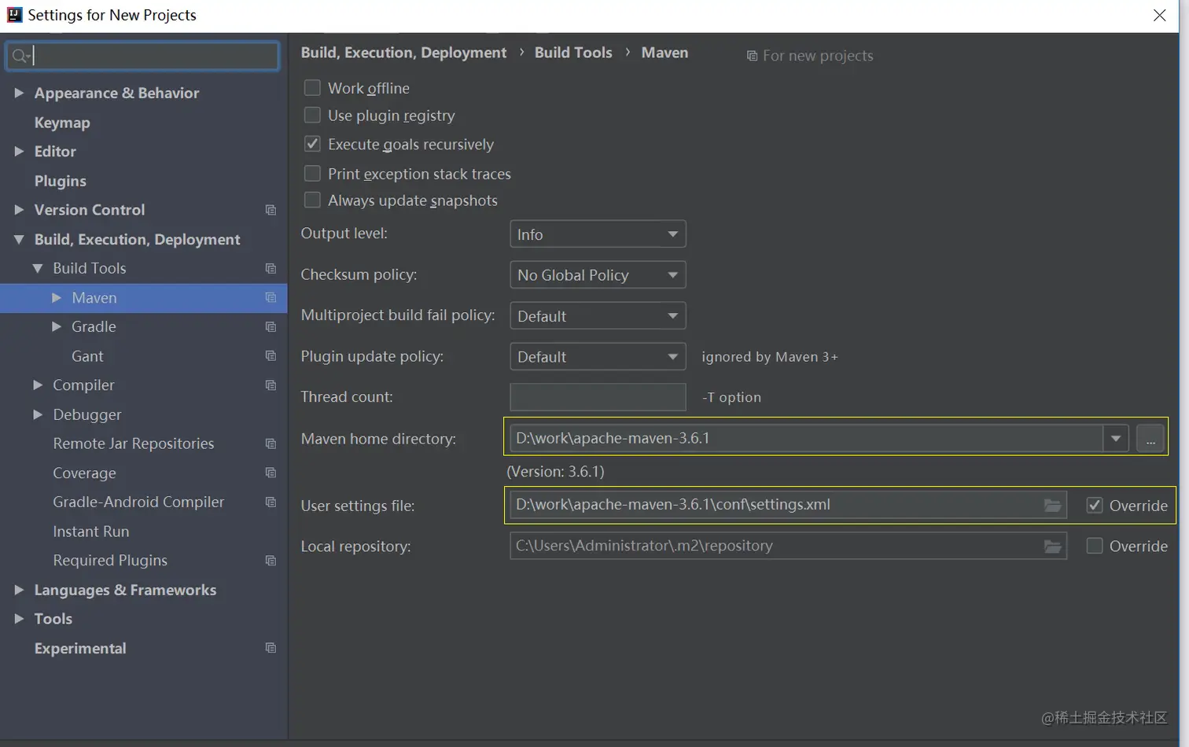Click the project-level icon on the Maven row
Viewport: 1189px width, 747px height.
pos(271,298)
